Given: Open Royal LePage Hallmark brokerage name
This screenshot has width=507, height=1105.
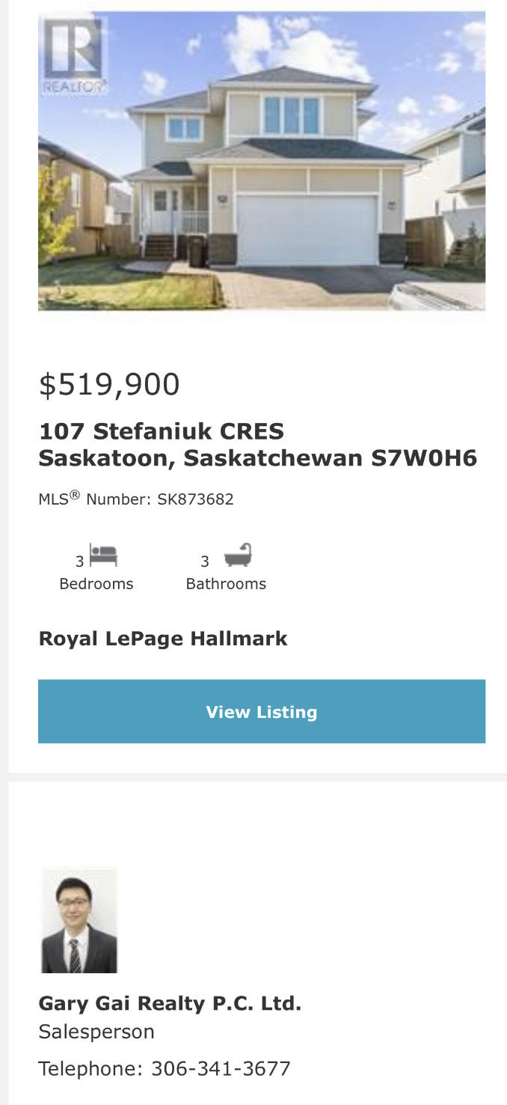Looking at the screenshot, I should click(x=163, y=639).
